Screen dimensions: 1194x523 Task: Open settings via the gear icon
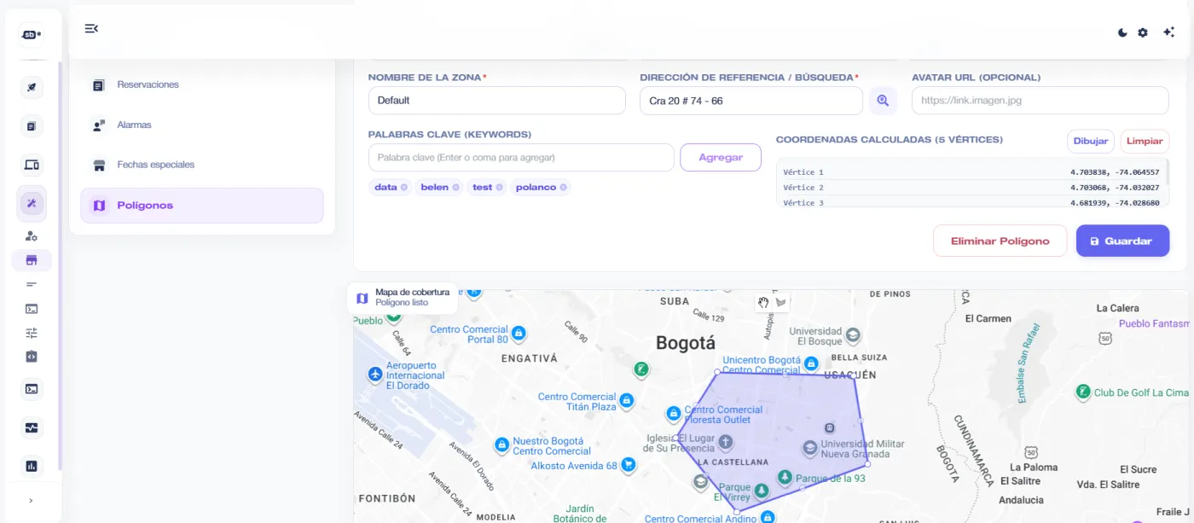(1143, 32)
